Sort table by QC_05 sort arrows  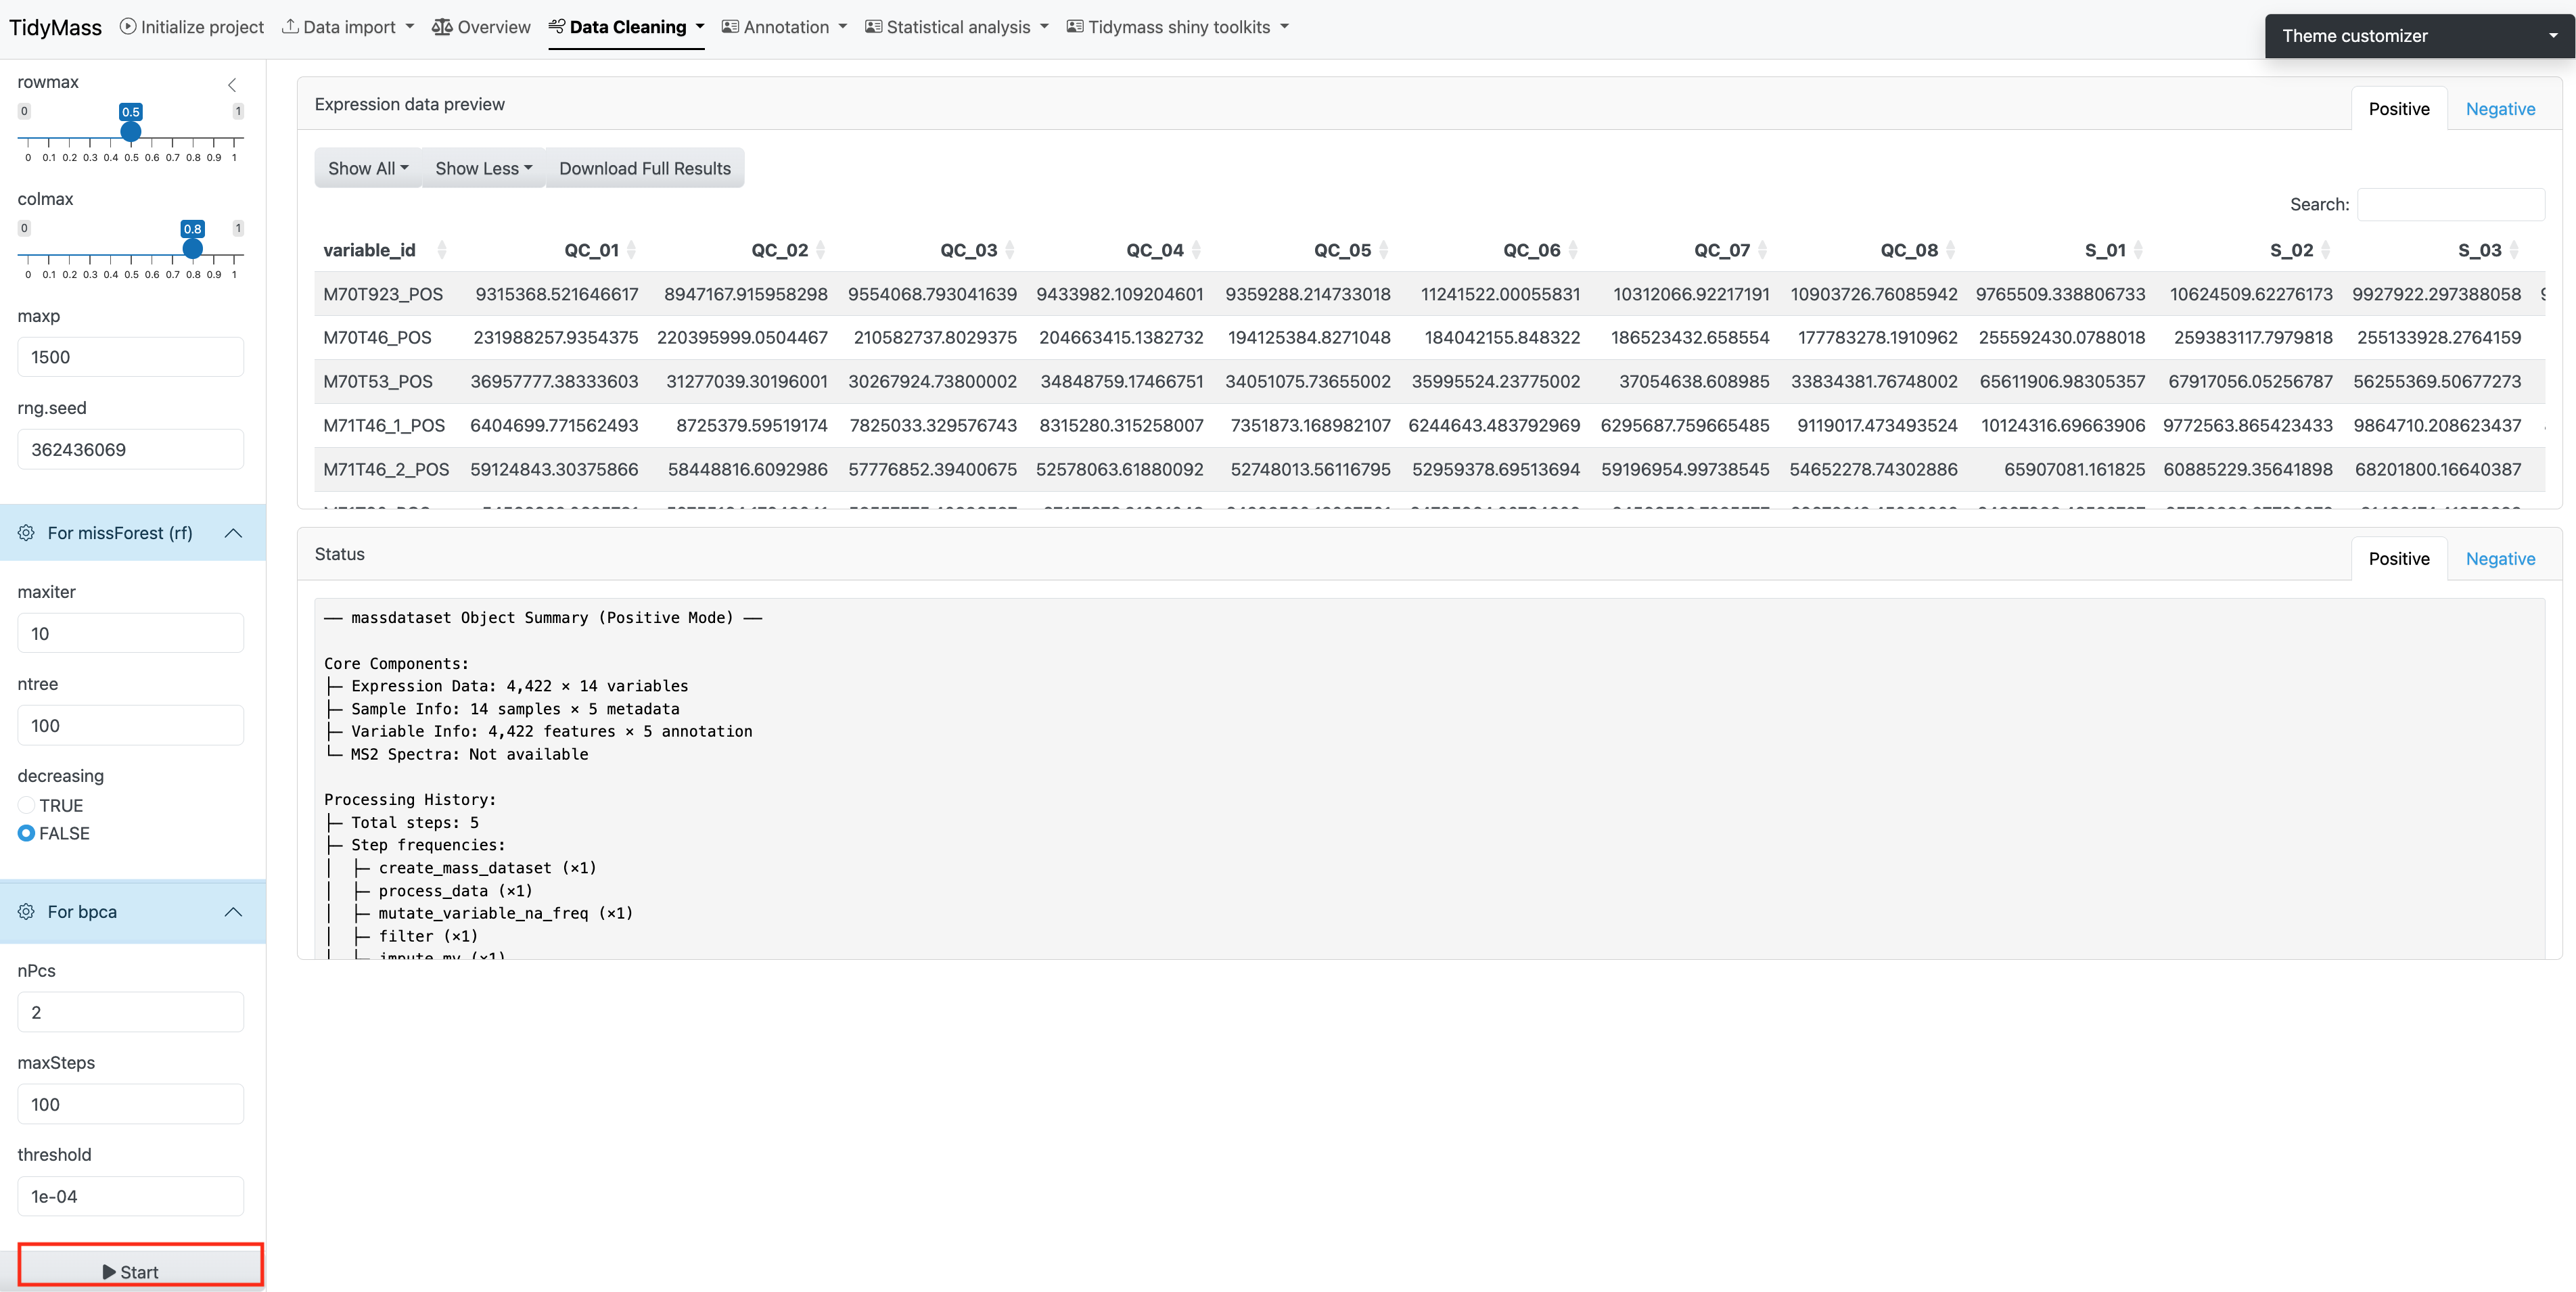coord(1383,250)
